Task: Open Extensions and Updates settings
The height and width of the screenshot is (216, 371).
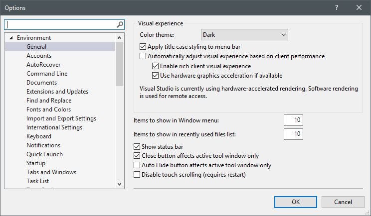Action: tap(57, 92)
